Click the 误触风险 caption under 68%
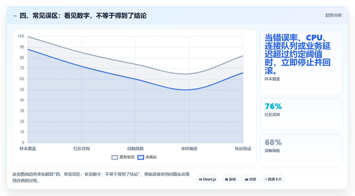This screenshot has width=355, height=196. [x=272, y=150]
